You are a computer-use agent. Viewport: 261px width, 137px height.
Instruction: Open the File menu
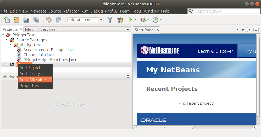(4, 11)
